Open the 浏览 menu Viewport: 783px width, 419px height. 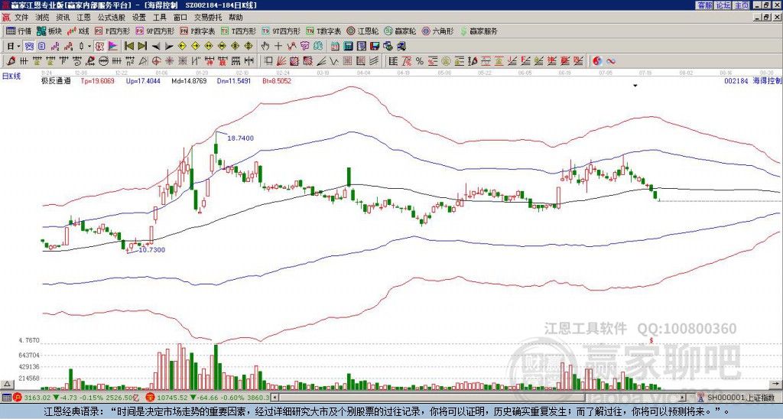click(42, 18)
